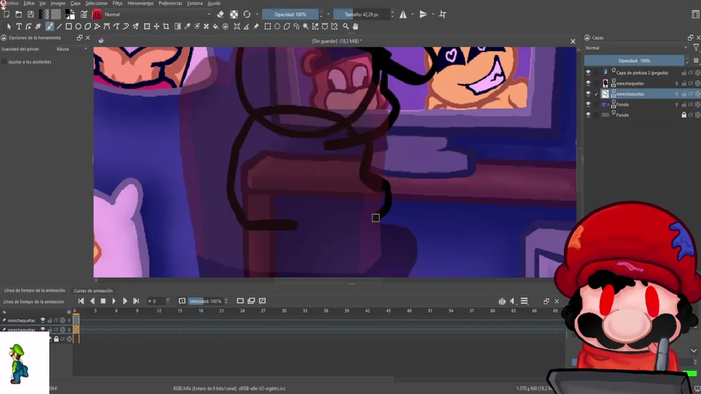The width and height of the screenshot is (701, 394).
Task: Open the timeline settings hamburger menu
Action: pos(524,301)
